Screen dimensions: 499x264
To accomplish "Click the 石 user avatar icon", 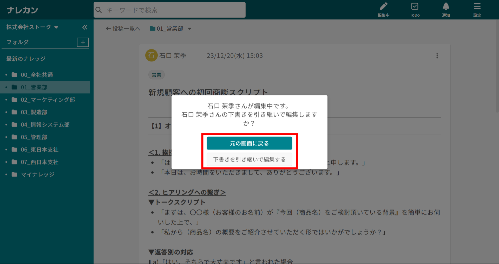I will (151, 55).
